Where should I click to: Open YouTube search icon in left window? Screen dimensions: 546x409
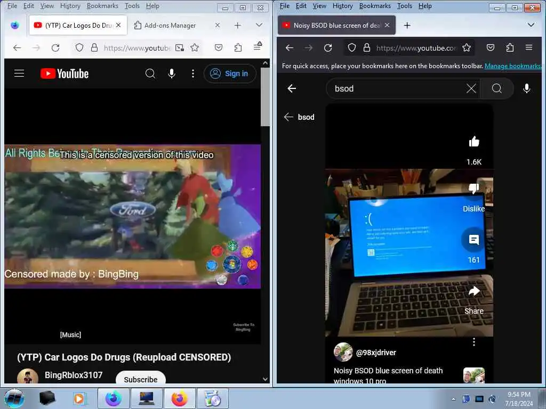(x=150, y=73)
